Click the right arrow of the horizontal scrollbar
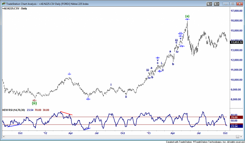 [x=241, y=137]
